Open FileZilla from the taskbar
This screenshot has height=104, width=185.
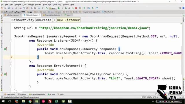[x=50, y=101]
